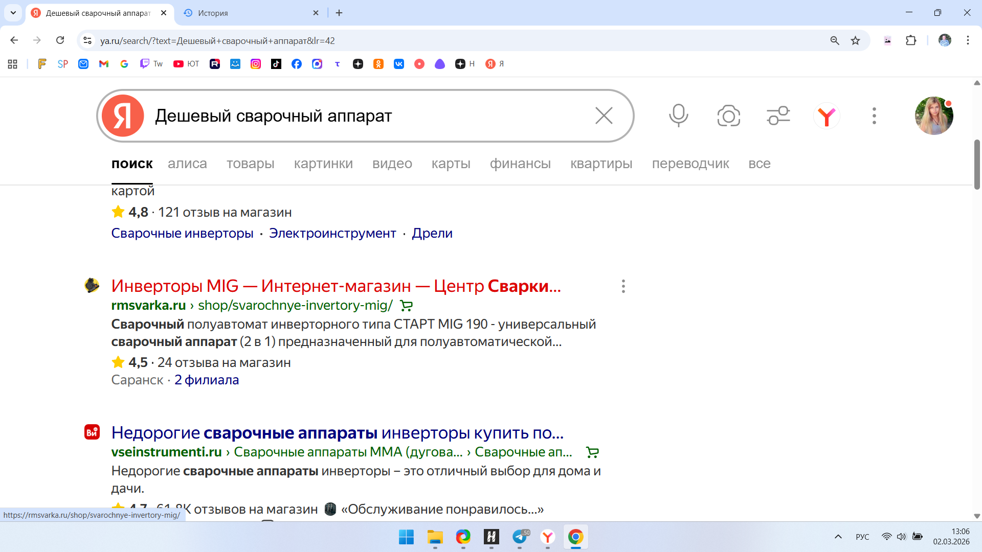
Task: Clear the search query with X
Action: [x=604, y=116]
